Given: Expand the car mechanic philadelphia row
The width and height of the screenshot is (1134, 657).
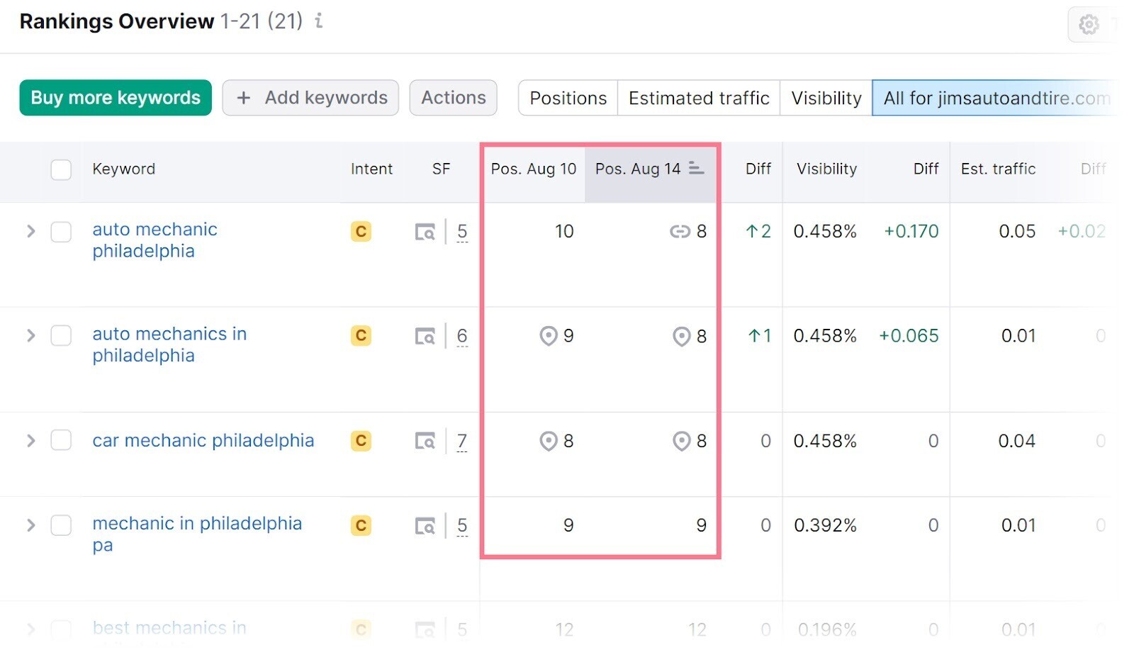Looking at the screenshot, I should [30, 441].
